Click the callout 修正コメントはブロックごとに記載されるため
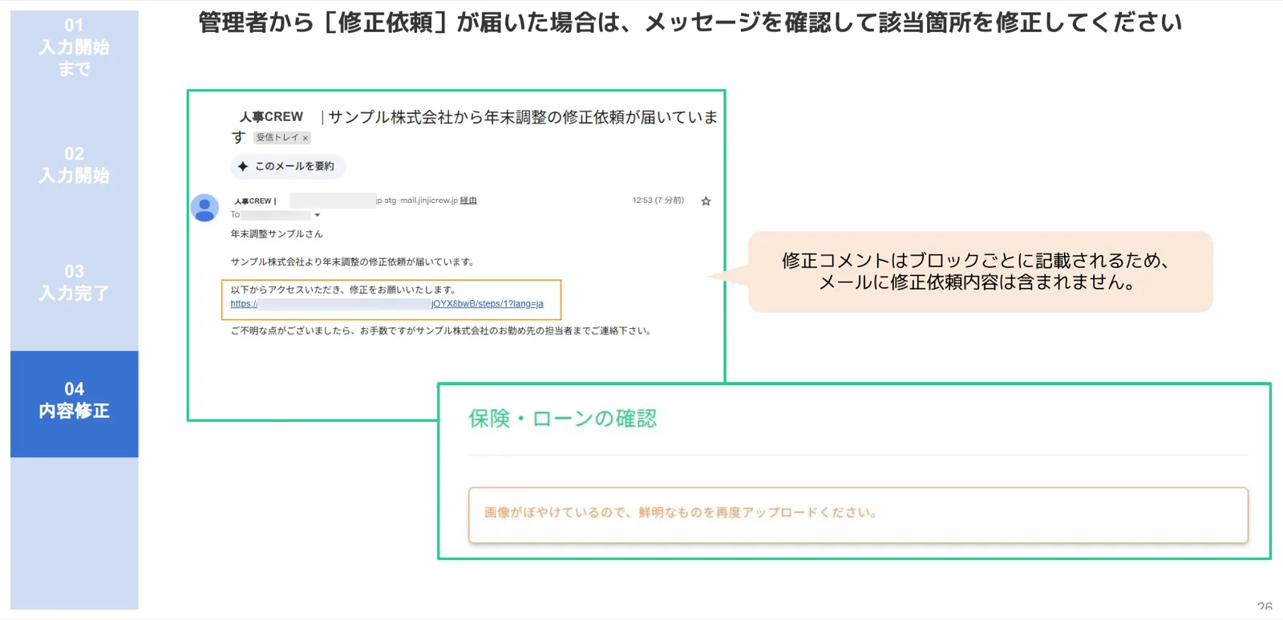The height and width of the screenshot is (620, 1283). click(x=980, y=271)
